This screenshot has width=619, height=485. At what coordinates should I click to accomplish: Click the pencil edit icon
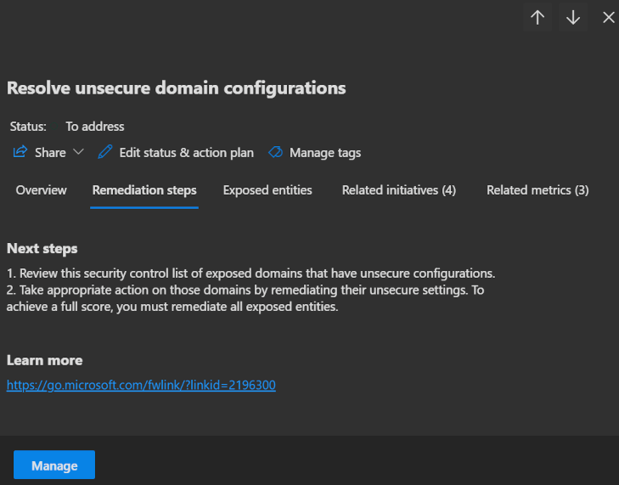pyautogui.click(x=105, y=153)
